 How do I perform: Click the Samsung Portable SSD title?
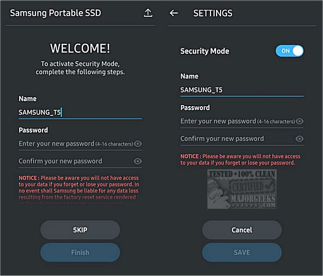coord(56,13)
